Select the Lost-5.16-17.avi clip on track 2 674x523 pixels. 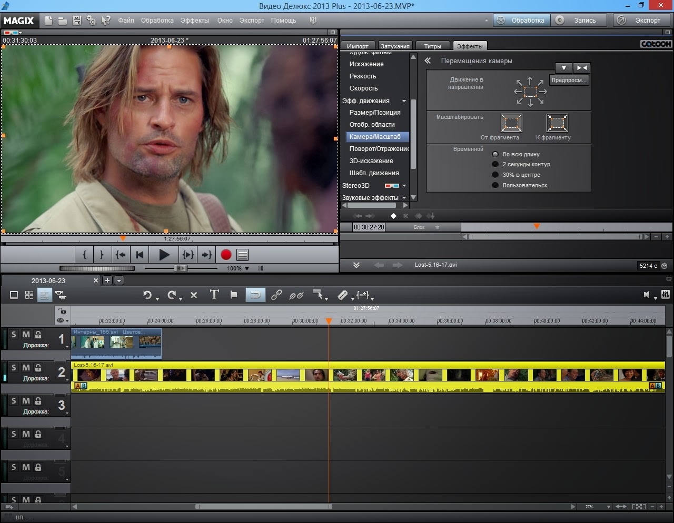point(368,376)
